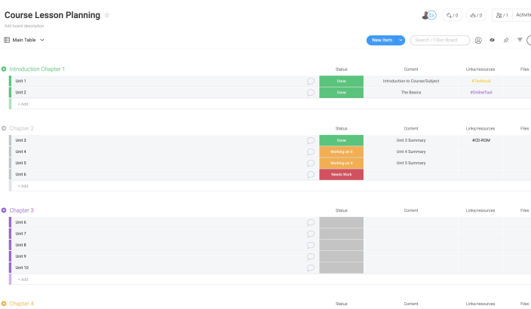Screen dimensions: 531x309
Task: Click Links/resources header in Introduction Chapter 1
Action: coord(480,69)
